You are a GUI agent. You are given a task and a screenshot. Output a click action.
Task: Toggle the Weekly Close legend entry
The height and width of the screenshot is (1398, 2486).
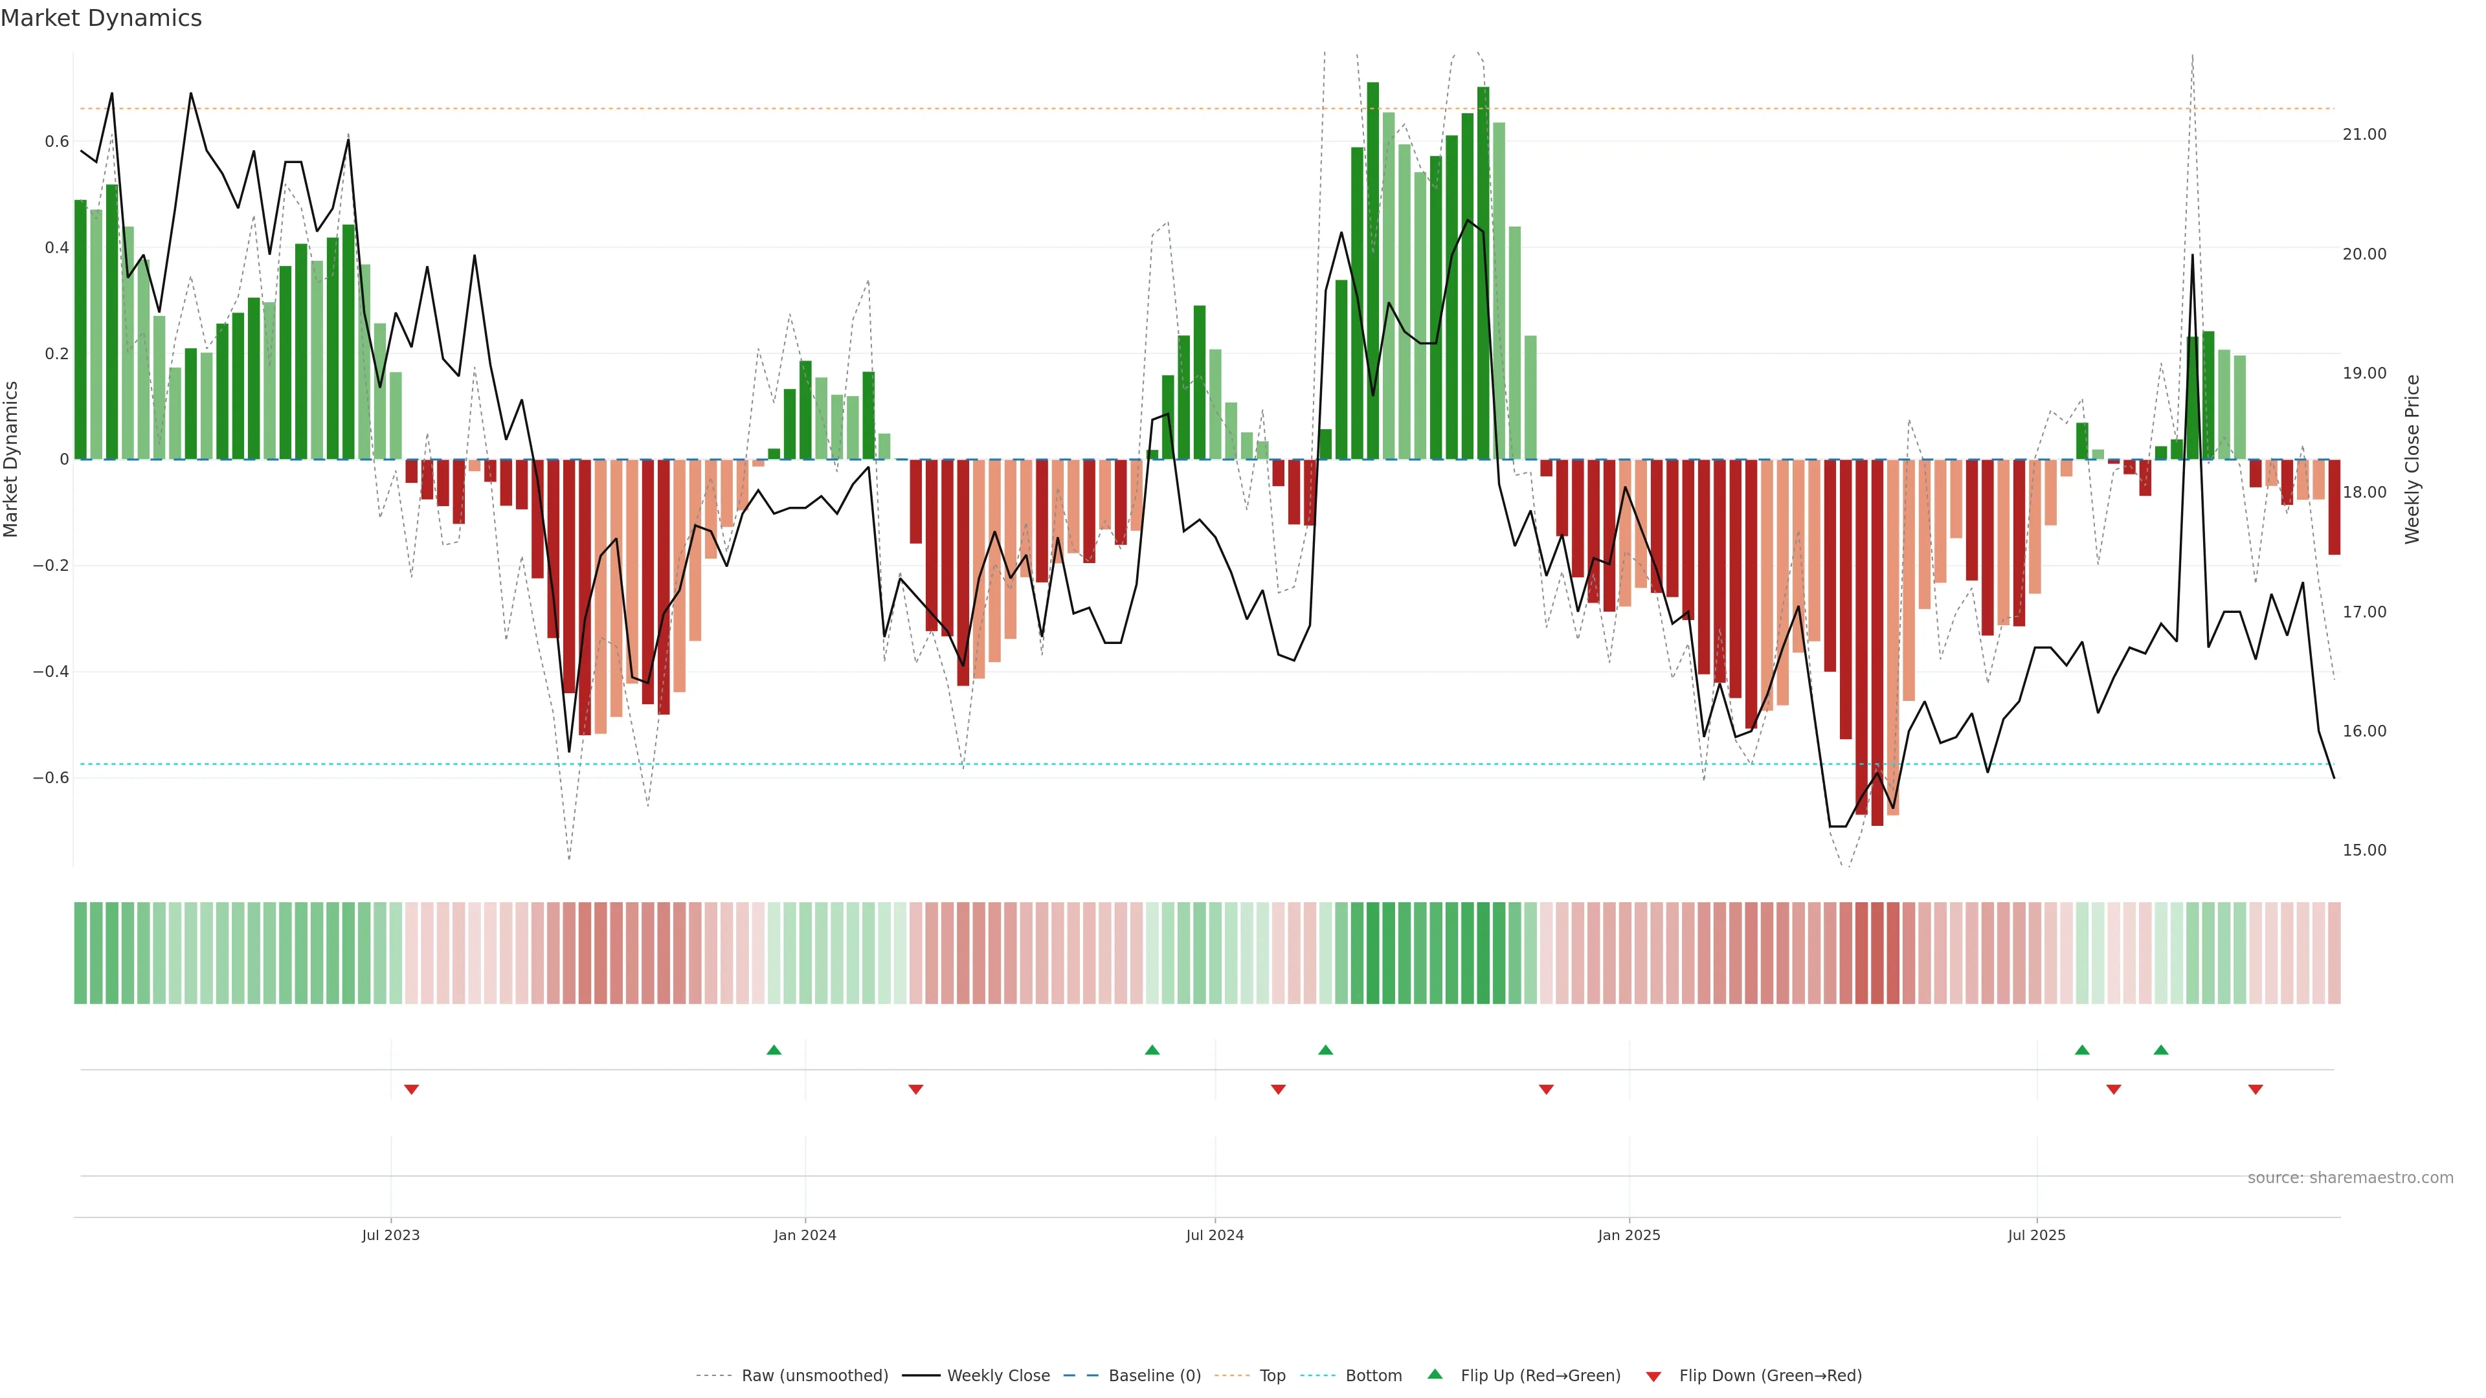(998, 1375)
